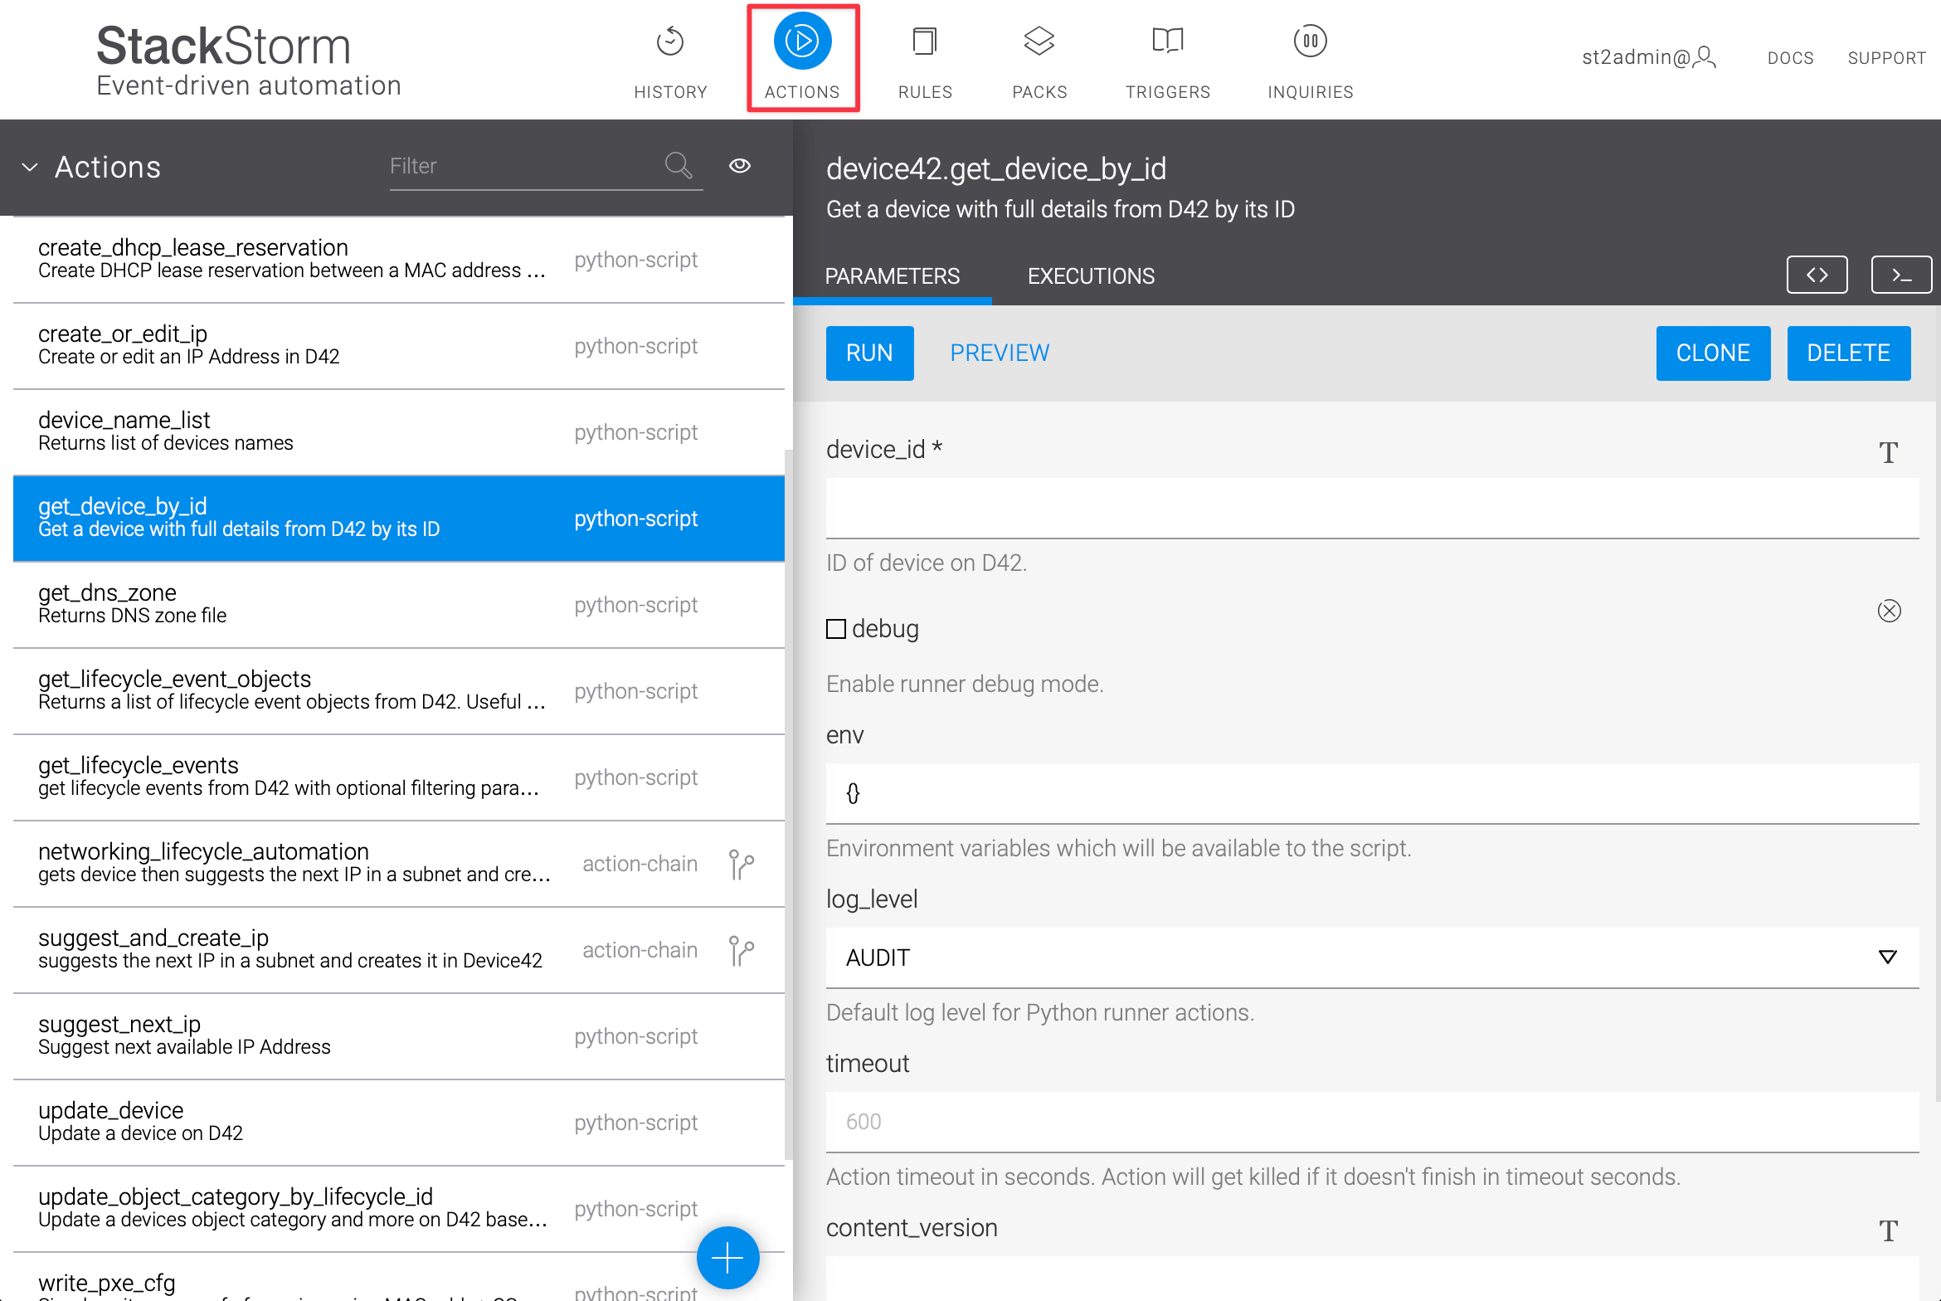
Task: Enable the debug checkbox
Action: click(835, 629)
